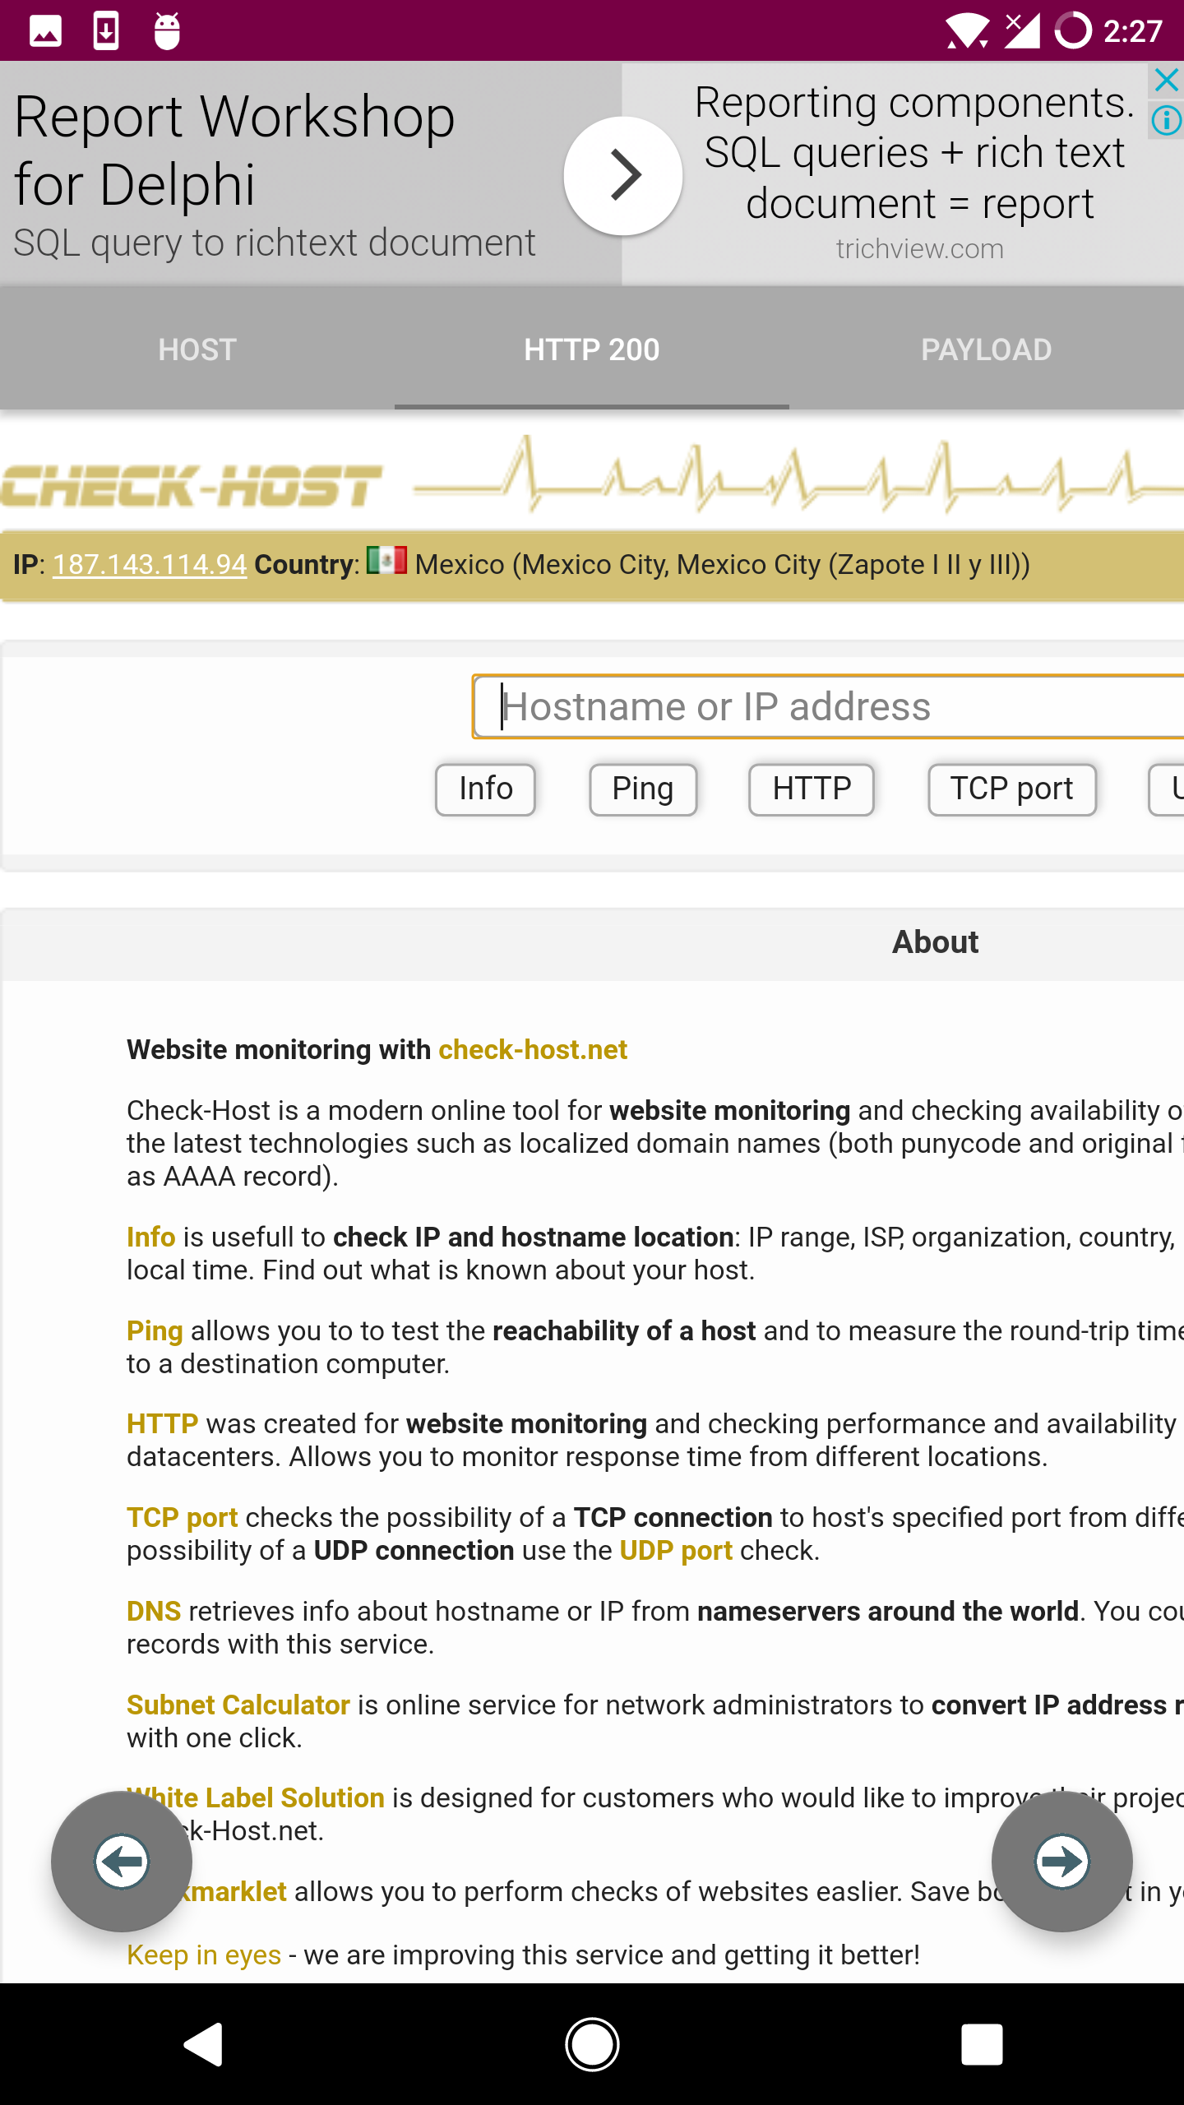The width and height of the screenshot is (1184, 2105).
Task: Open the trichview.com ad link
Action: coord(920,248)
